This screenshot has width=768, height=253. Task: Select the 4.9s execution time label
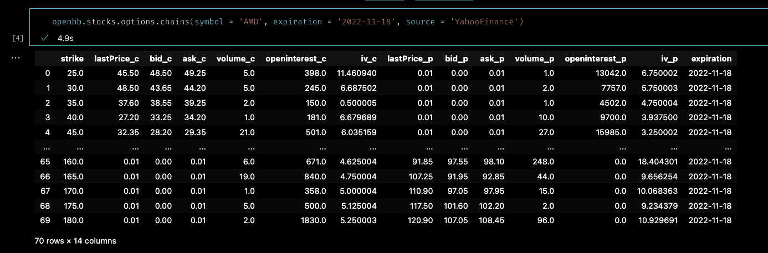66,39
